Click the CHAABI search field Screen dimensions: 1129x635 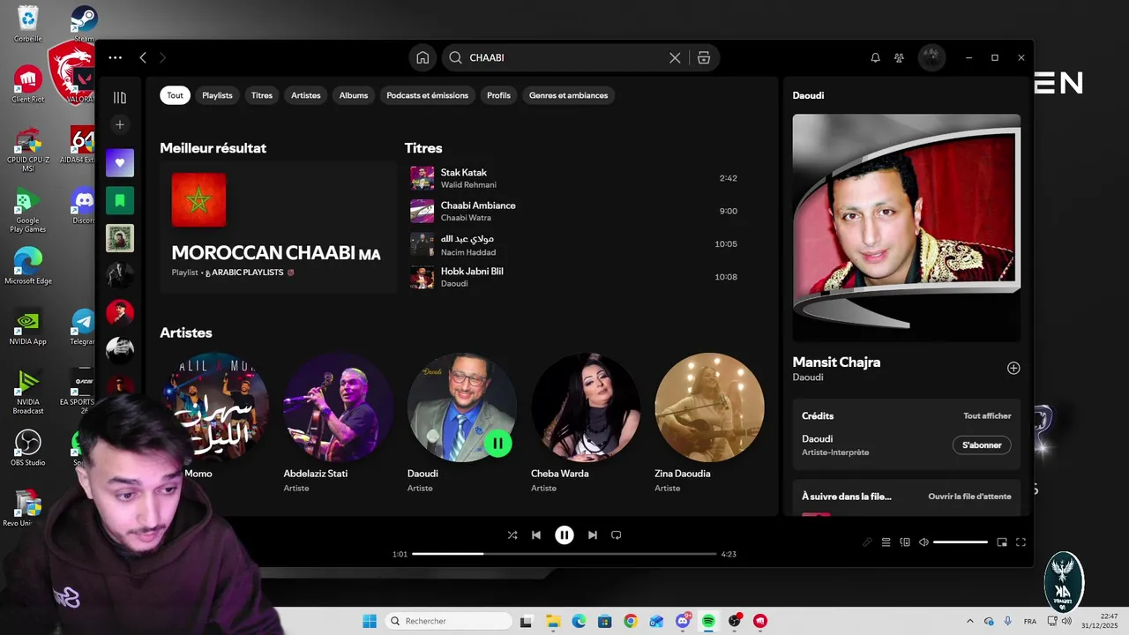pos(565,57)
